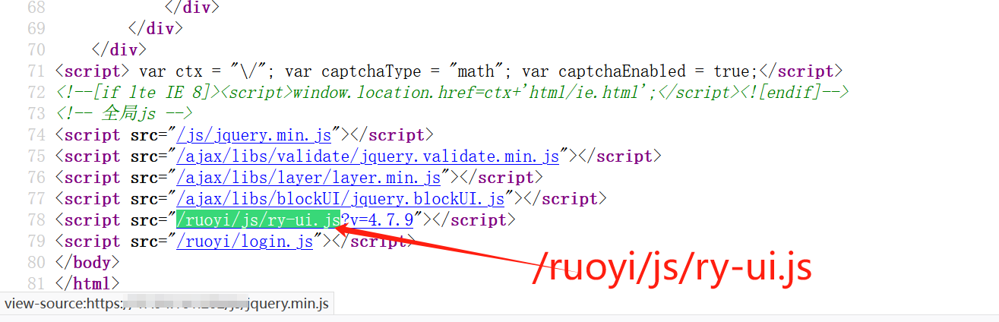Open the jquery.blockUI.js script link

click(341, 199)
